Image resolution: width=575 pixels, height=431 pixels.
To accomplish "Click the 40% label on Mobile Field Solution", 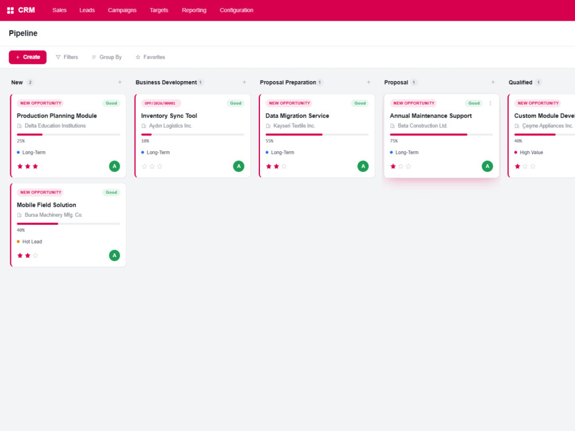I will coord(21,230).
